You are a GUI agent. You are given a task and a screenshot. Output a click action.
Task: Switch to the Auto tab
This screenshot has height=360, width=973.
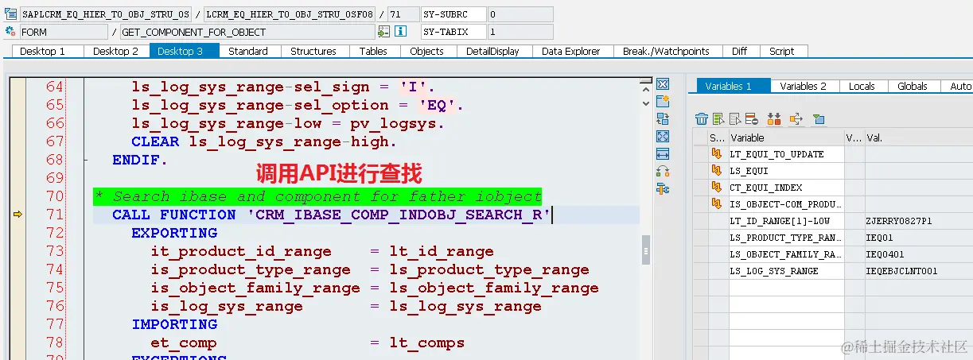click(959, 86)
